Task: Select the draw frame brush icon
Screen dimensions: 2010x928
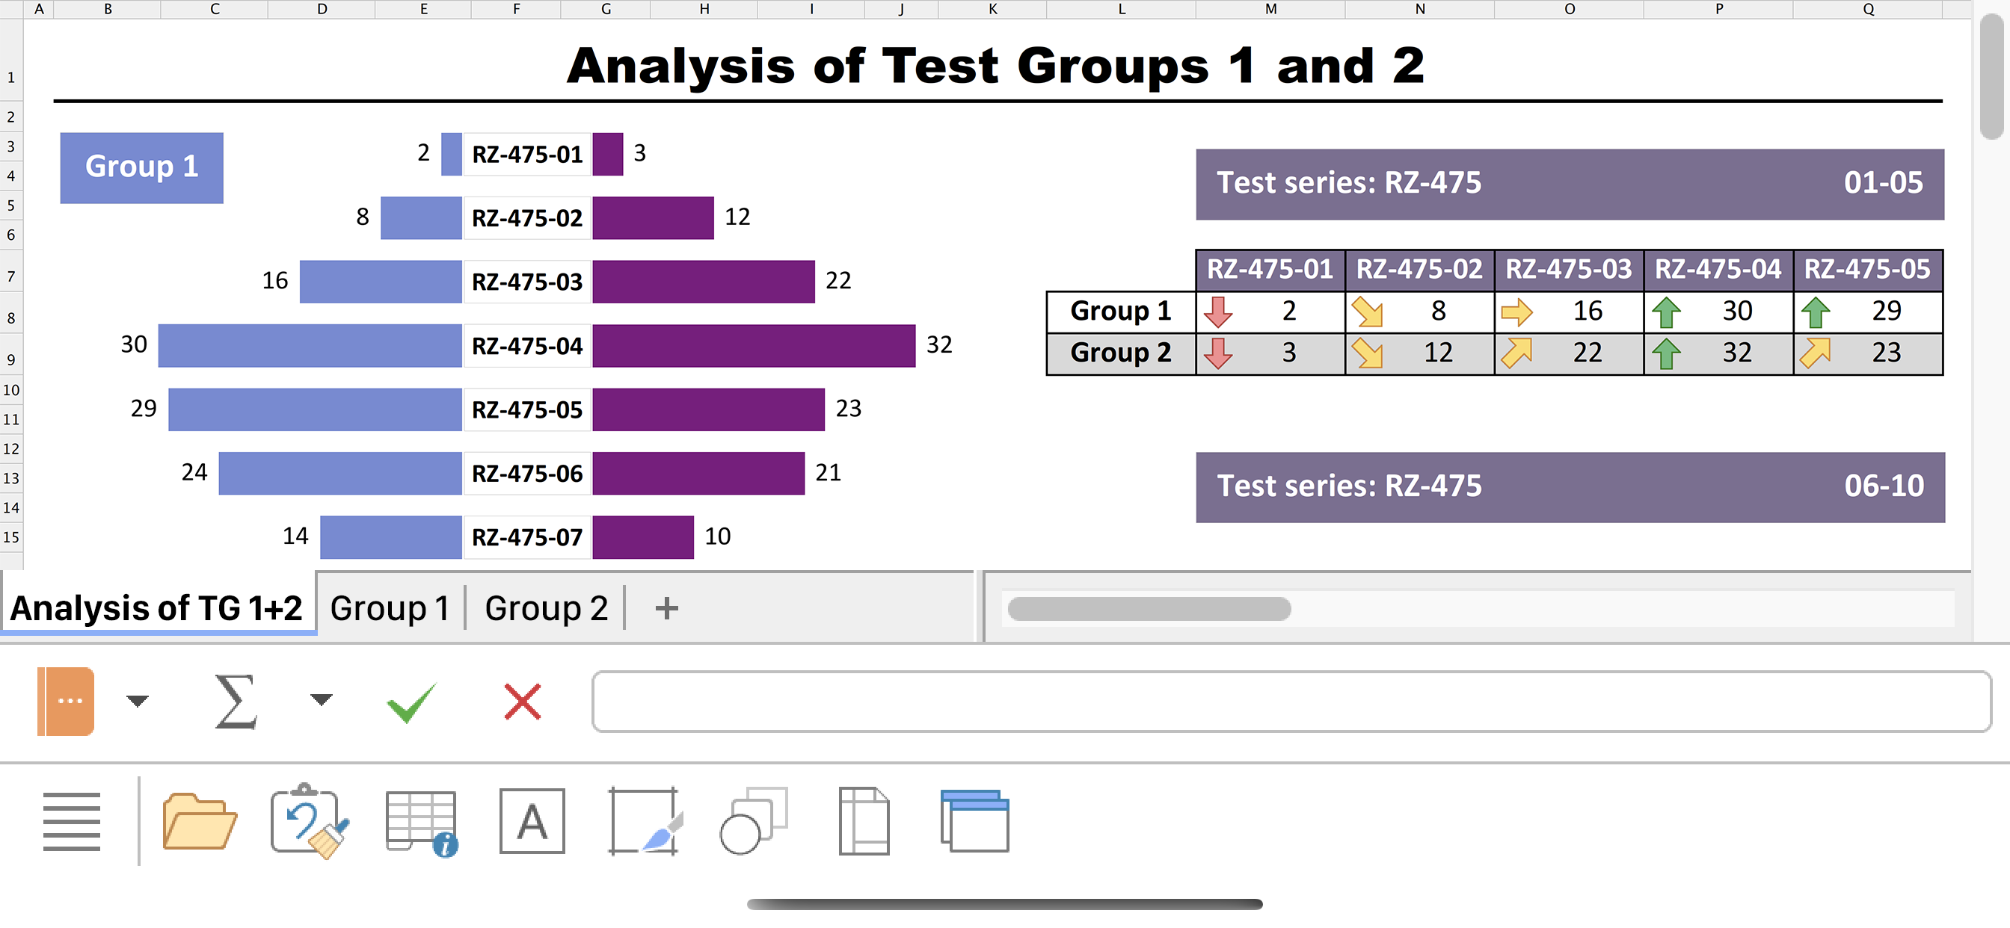Action: coord(645,821)
